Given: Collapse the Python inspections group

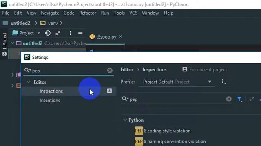Looking at the screenshot, I should [125, 120].
